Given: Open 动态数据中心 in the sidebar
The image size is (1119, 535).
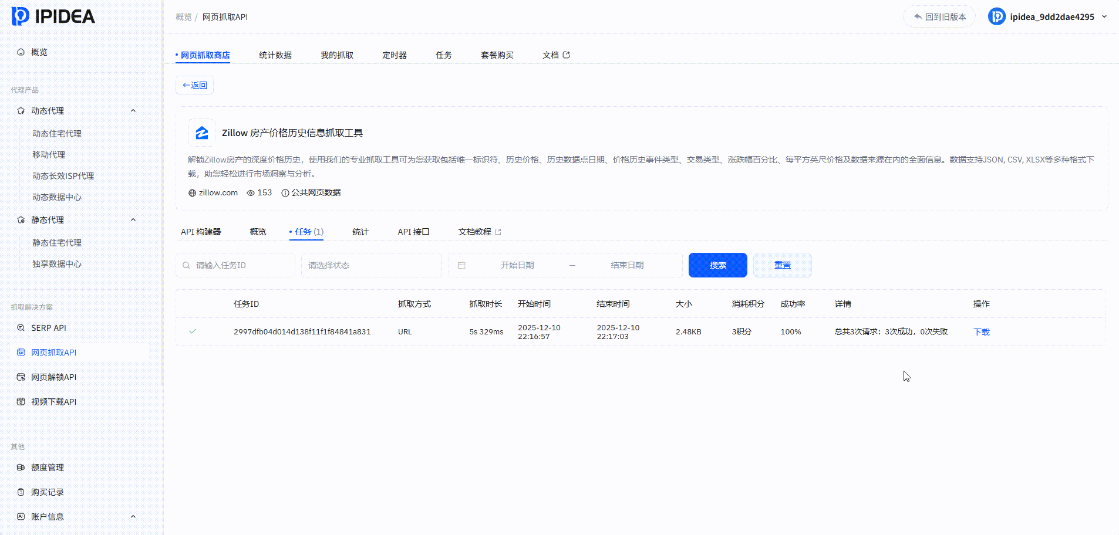Looking at the screenshot, I should (57, 197).
